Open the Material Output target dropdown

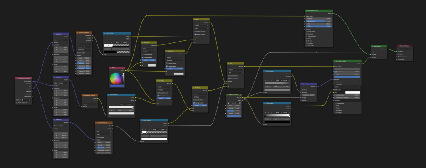tap(406, 49)
